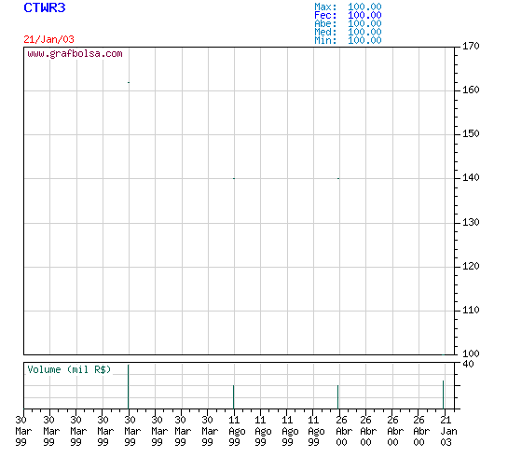Click the Min: 100.00 value
508x457 pixels.
click(348, 40)
